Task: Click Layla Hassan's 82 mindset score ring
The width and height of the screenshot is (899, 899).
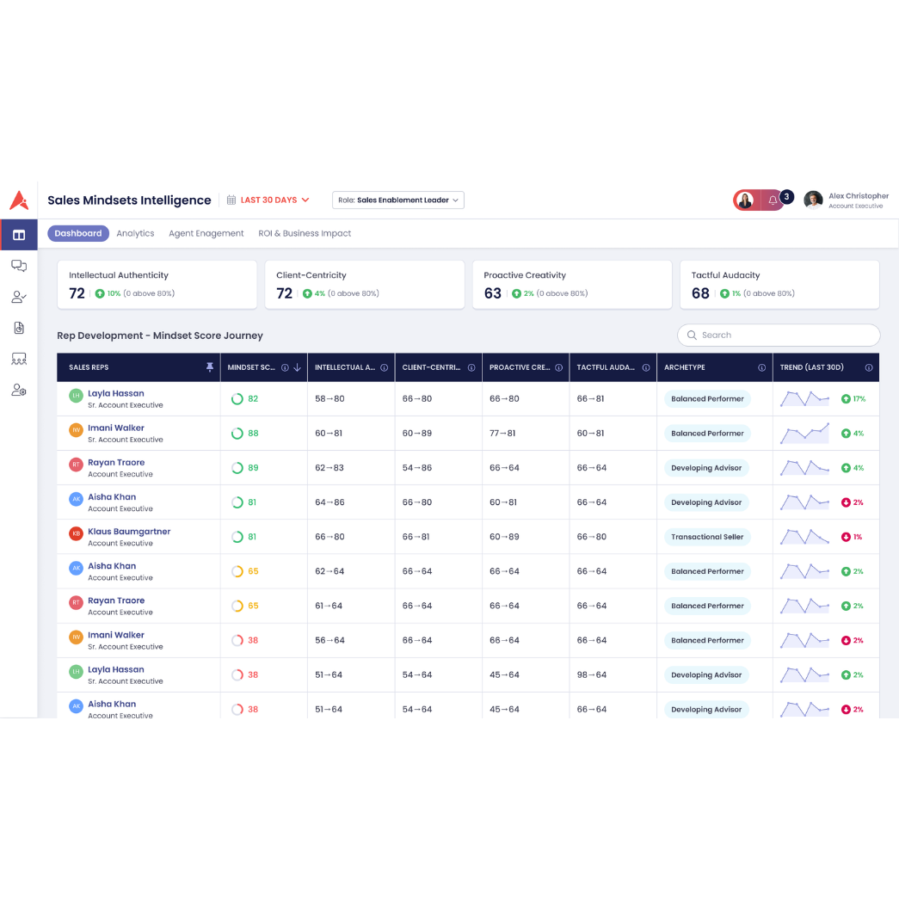Action: pos(237,399)
